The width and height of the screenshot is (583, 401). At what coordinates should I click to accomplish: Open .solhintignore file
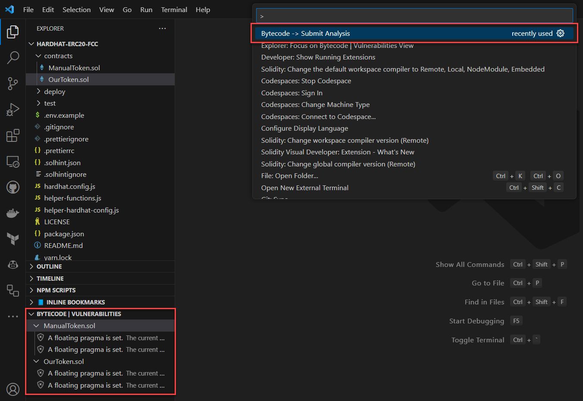(100, 174)
